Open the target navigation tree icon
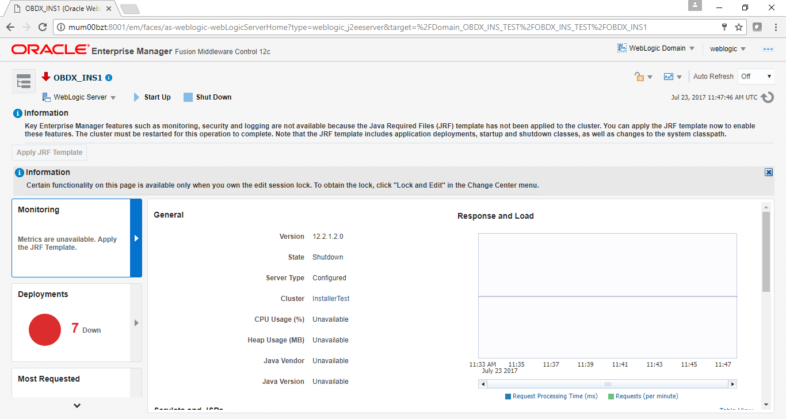Image resolution: width=786 pixels, height=419 pixels. pos(24,82)
